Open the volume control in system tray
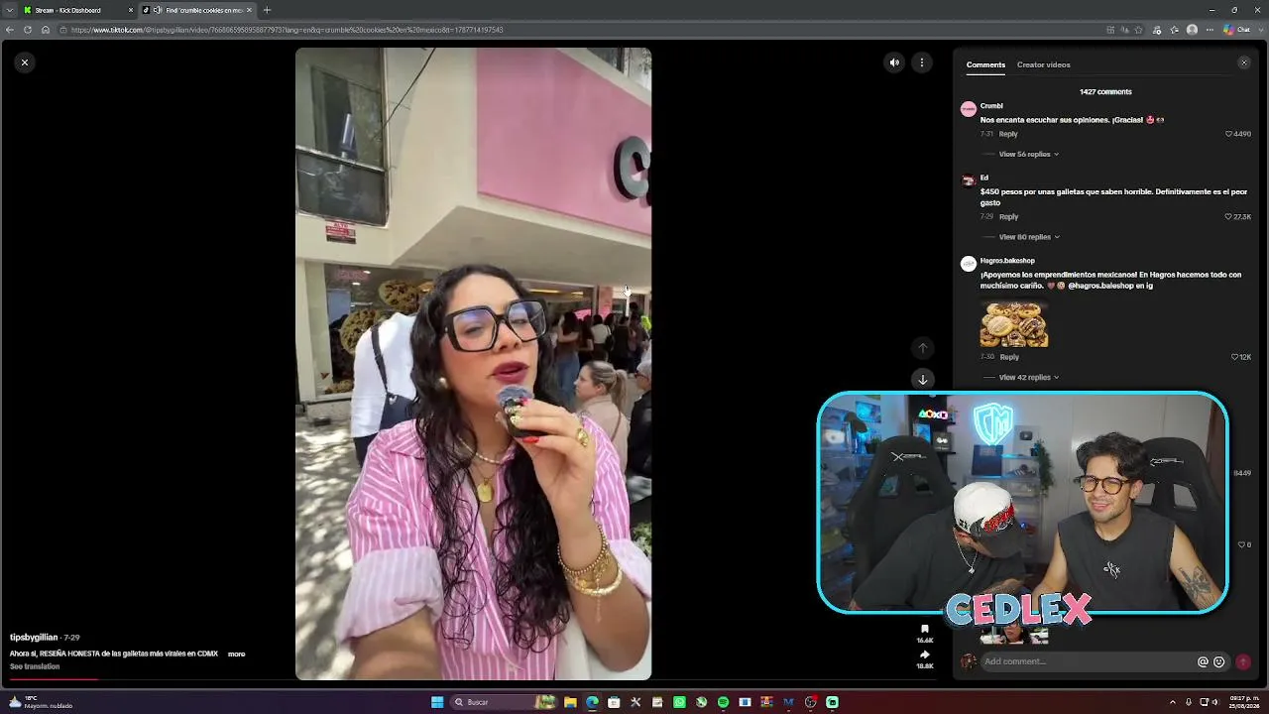This screenshot has height=714, width=1269. pos(1216,702)
